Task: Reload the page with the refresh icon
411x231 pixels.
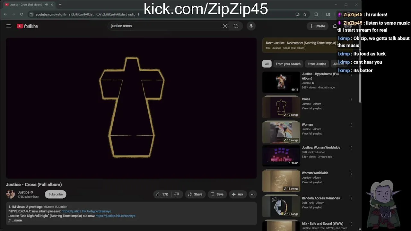Action: point(22,14)
